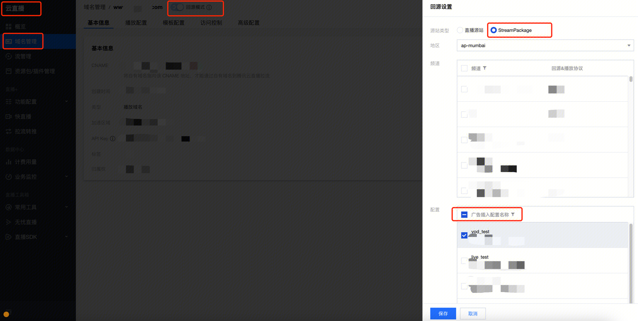This screenshot has height=321, width=638.
Task: Click the info icon next to API Key
Action: pyautogui.click(x=113, y=139)
